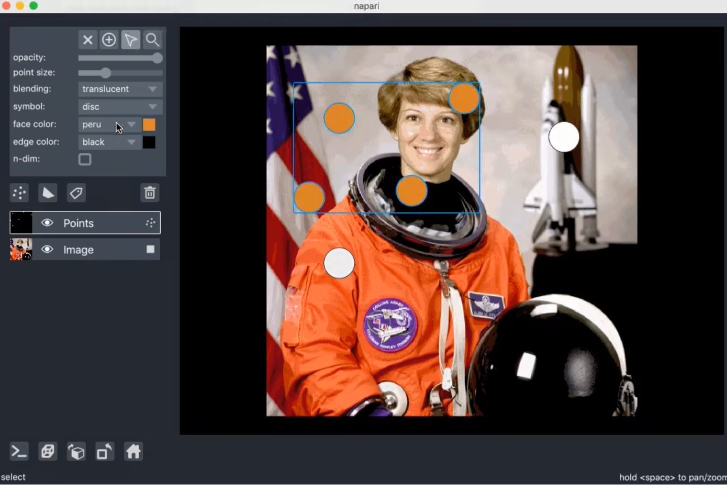
Task: Toggle visibility of the Points layer
Action: pos(47,223)
